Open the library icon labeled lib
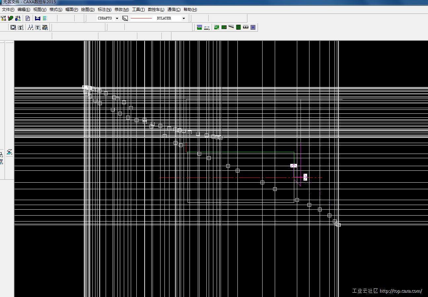The height and width of the screenshot is (297, 428). point(18,18)
